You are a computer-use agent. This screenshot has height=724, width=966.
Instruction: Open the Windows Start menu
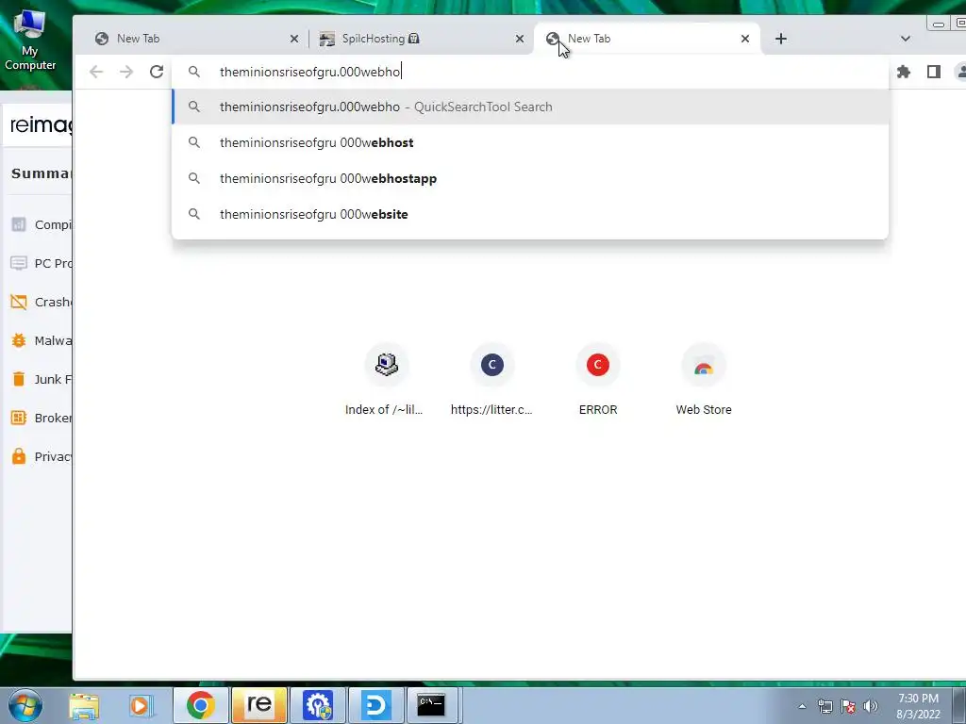(25, 705)
